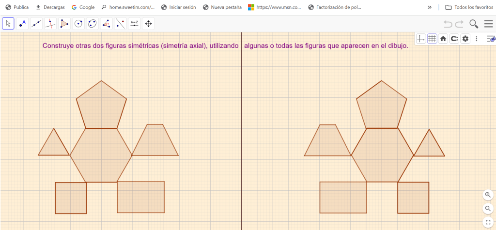Select the Circle with center tool
The height and width of the screenshot is (230, 496).
point(78,24)
